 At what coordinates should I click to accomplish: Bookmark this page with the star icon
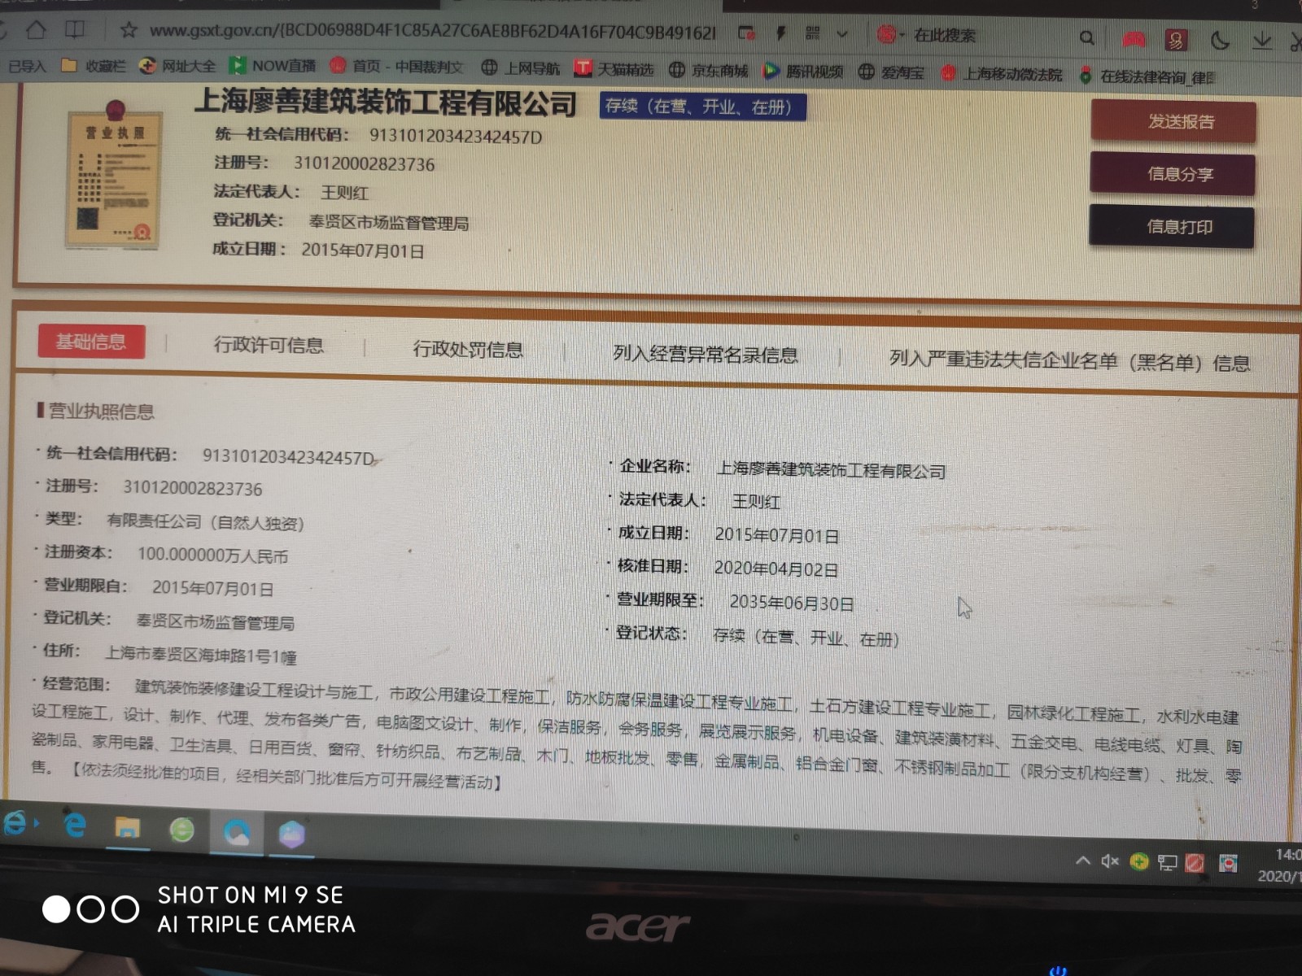point(128,32)
